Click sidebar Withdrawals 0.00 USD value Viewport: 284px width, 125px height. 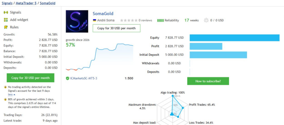[x=51, y=62]
